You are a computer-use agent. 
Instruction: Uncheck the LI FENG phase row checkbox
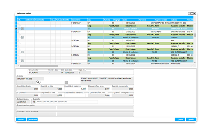click(x=22, y=37)
